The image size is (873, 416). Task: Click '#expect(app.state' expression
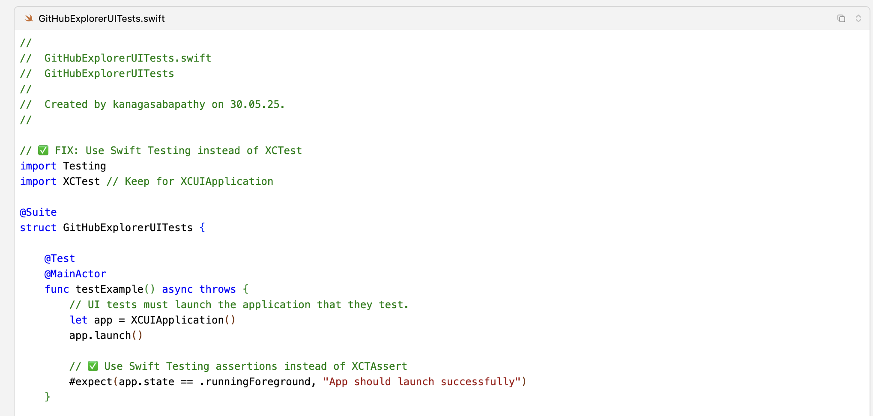pyautogui.click(x=122, y=382)
